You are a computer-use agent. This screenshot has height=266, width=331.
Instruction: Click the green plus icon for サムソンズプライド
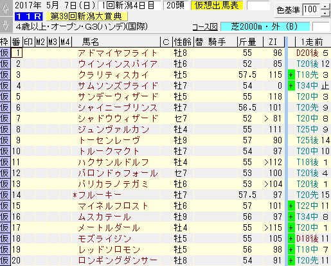coord(291,85)
